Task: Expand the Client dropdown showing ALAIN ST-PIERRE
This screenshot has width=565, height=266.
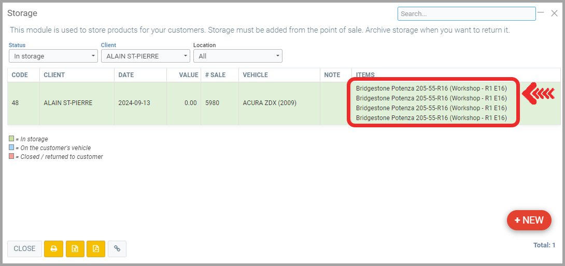Action: point(145,56)
